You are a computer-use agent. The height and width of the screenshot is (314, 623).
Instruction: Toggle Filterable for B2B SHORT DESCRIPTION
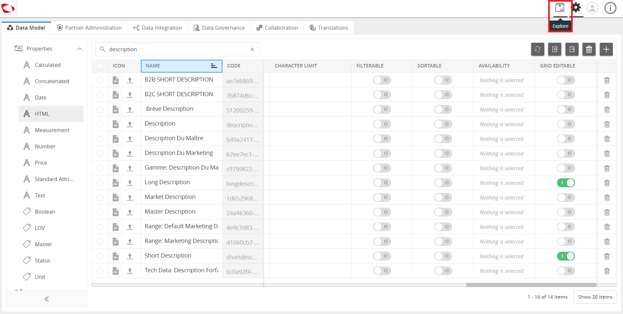coord(382,80)
